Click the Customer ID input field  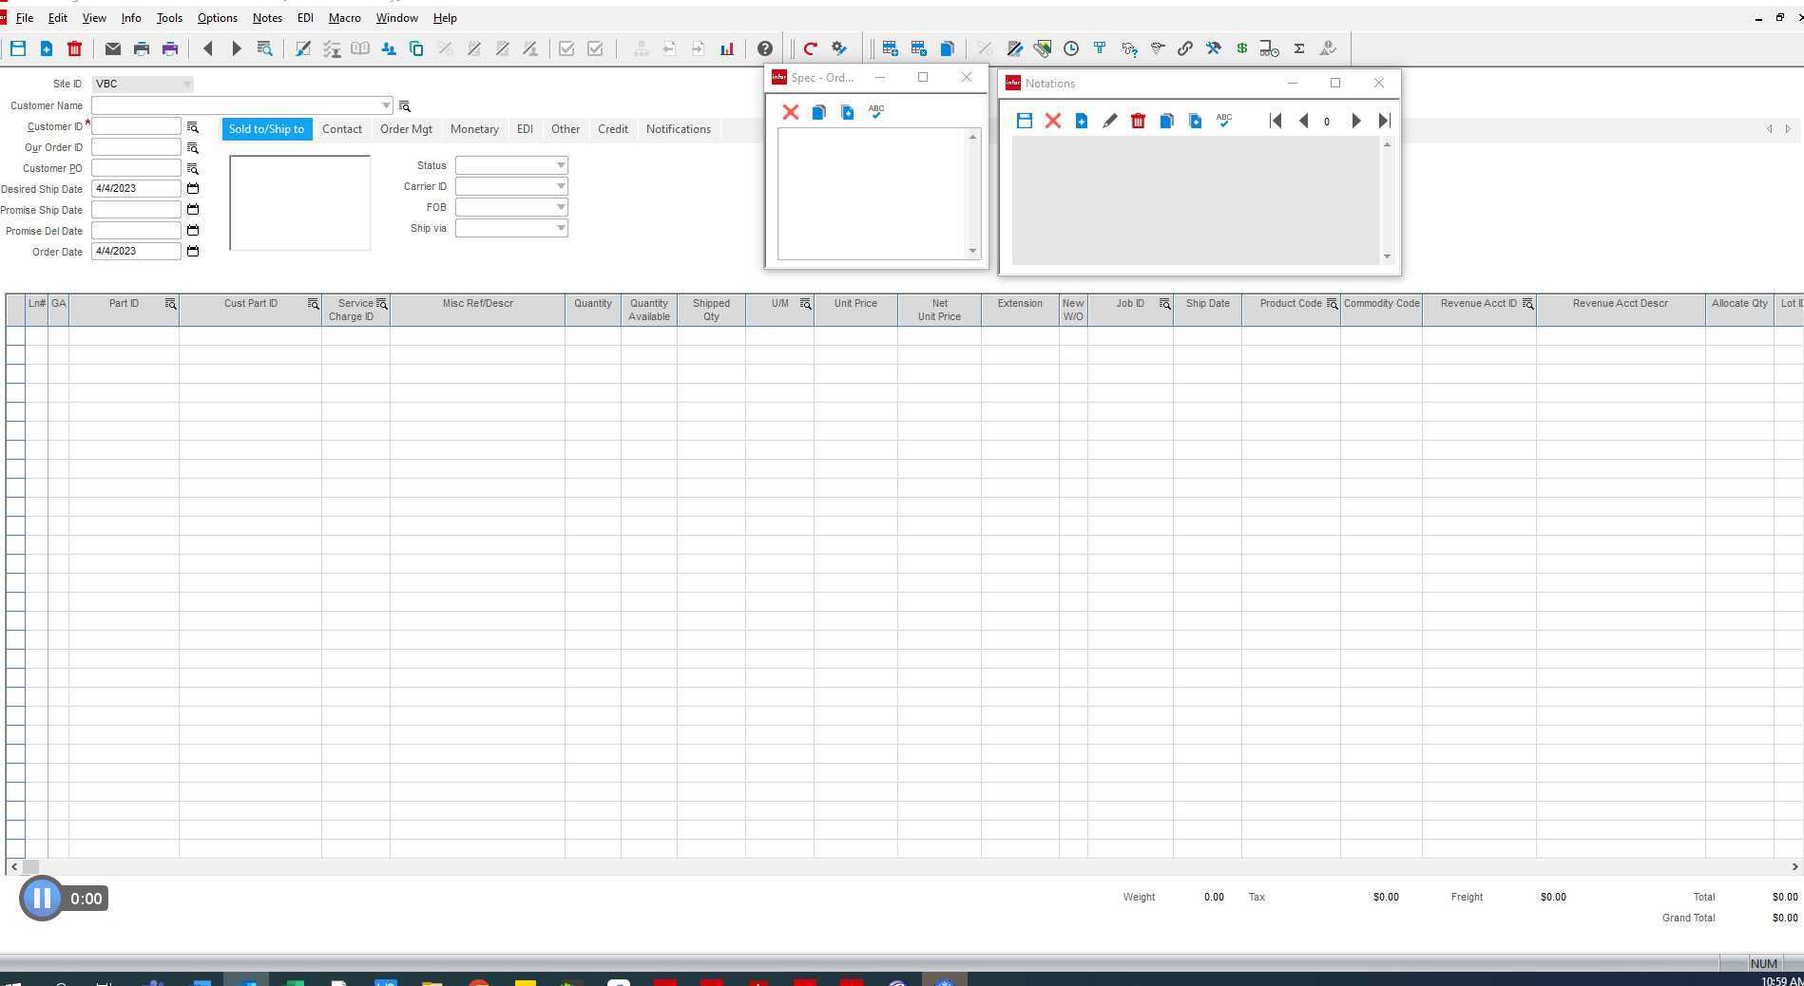pyautogui.click(x=136, y=126)
